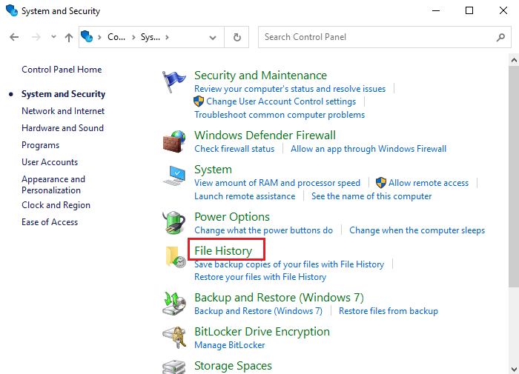Click Launch remote assistance link

coord(245,196)
